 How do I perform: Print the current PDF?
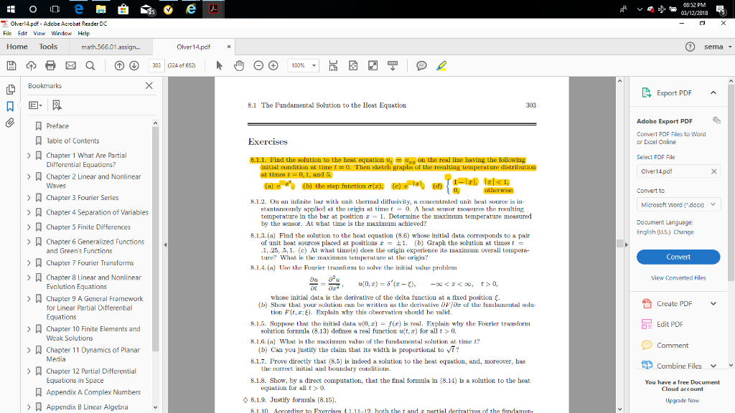tap(50, 65)
